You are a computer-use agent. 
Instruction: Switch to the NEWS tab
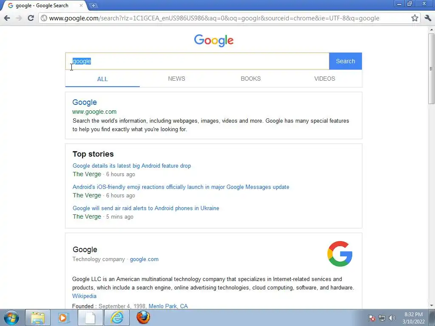(176, 79)
